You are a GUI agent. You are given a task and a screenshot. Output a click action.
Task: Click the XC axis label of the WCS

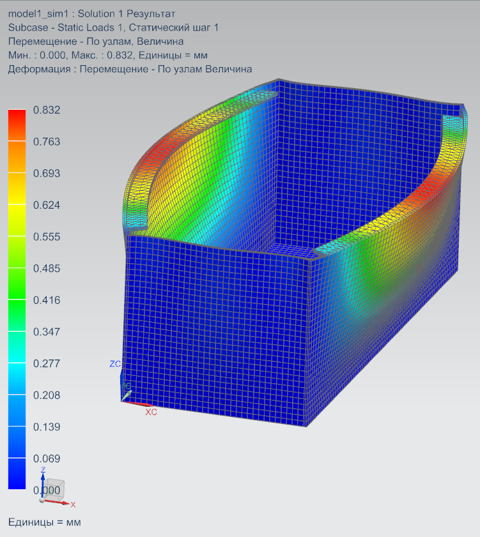pos(151,412)
